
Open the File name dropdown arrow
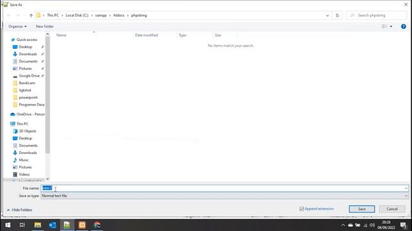[406, 188]
